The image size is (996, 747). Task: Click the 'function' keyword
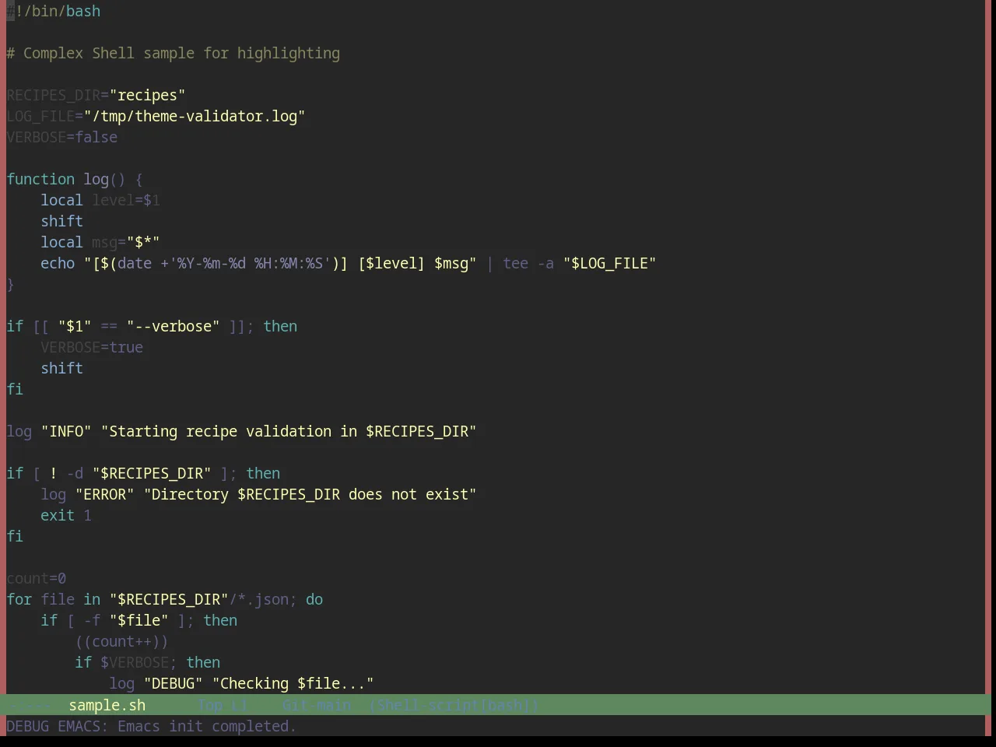coord(40,180)
